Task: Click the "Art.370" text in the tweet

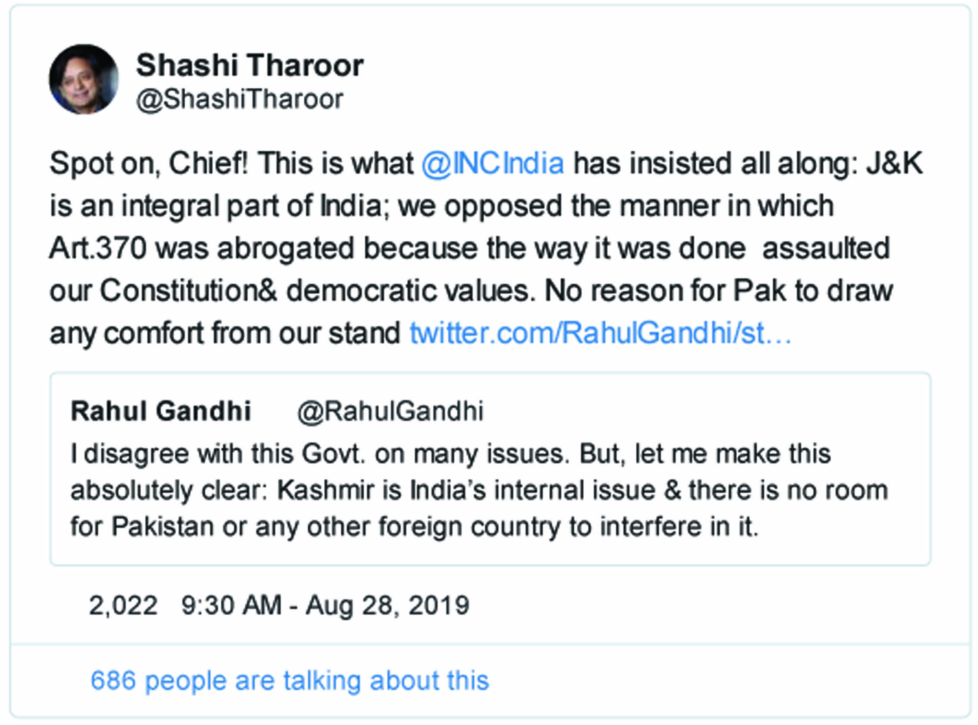Action: (x=98, y=248)
